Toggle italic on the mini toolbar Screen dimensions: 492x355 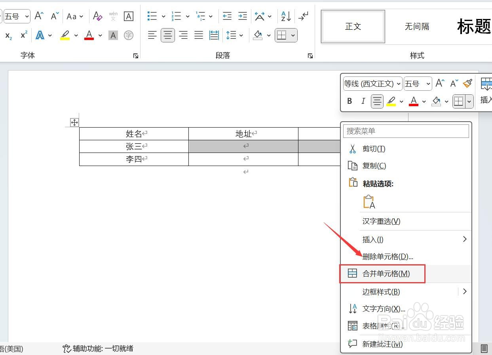[x=363, y=101]
